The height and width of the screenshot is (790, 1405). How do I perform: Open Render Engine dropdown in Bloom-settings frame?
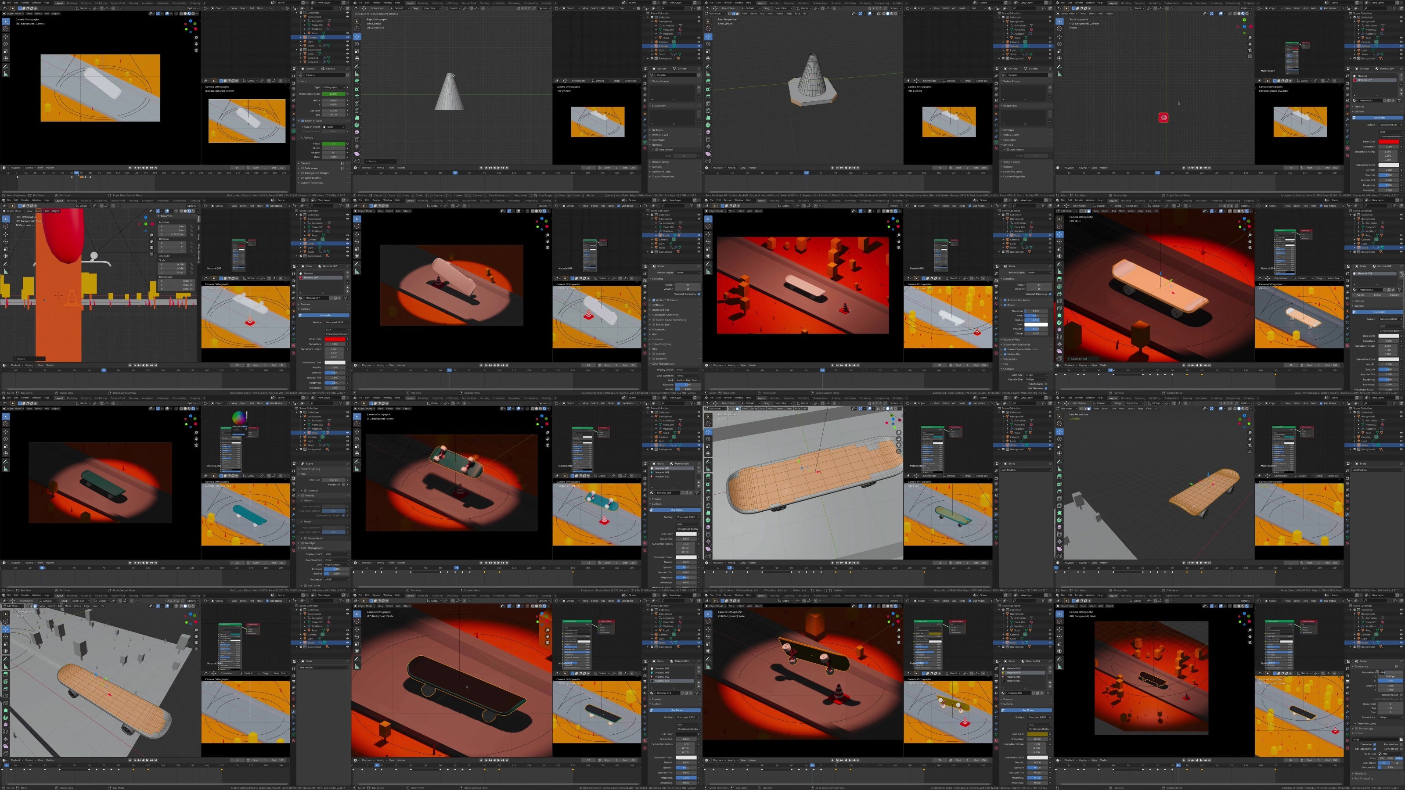[1039, 273]
